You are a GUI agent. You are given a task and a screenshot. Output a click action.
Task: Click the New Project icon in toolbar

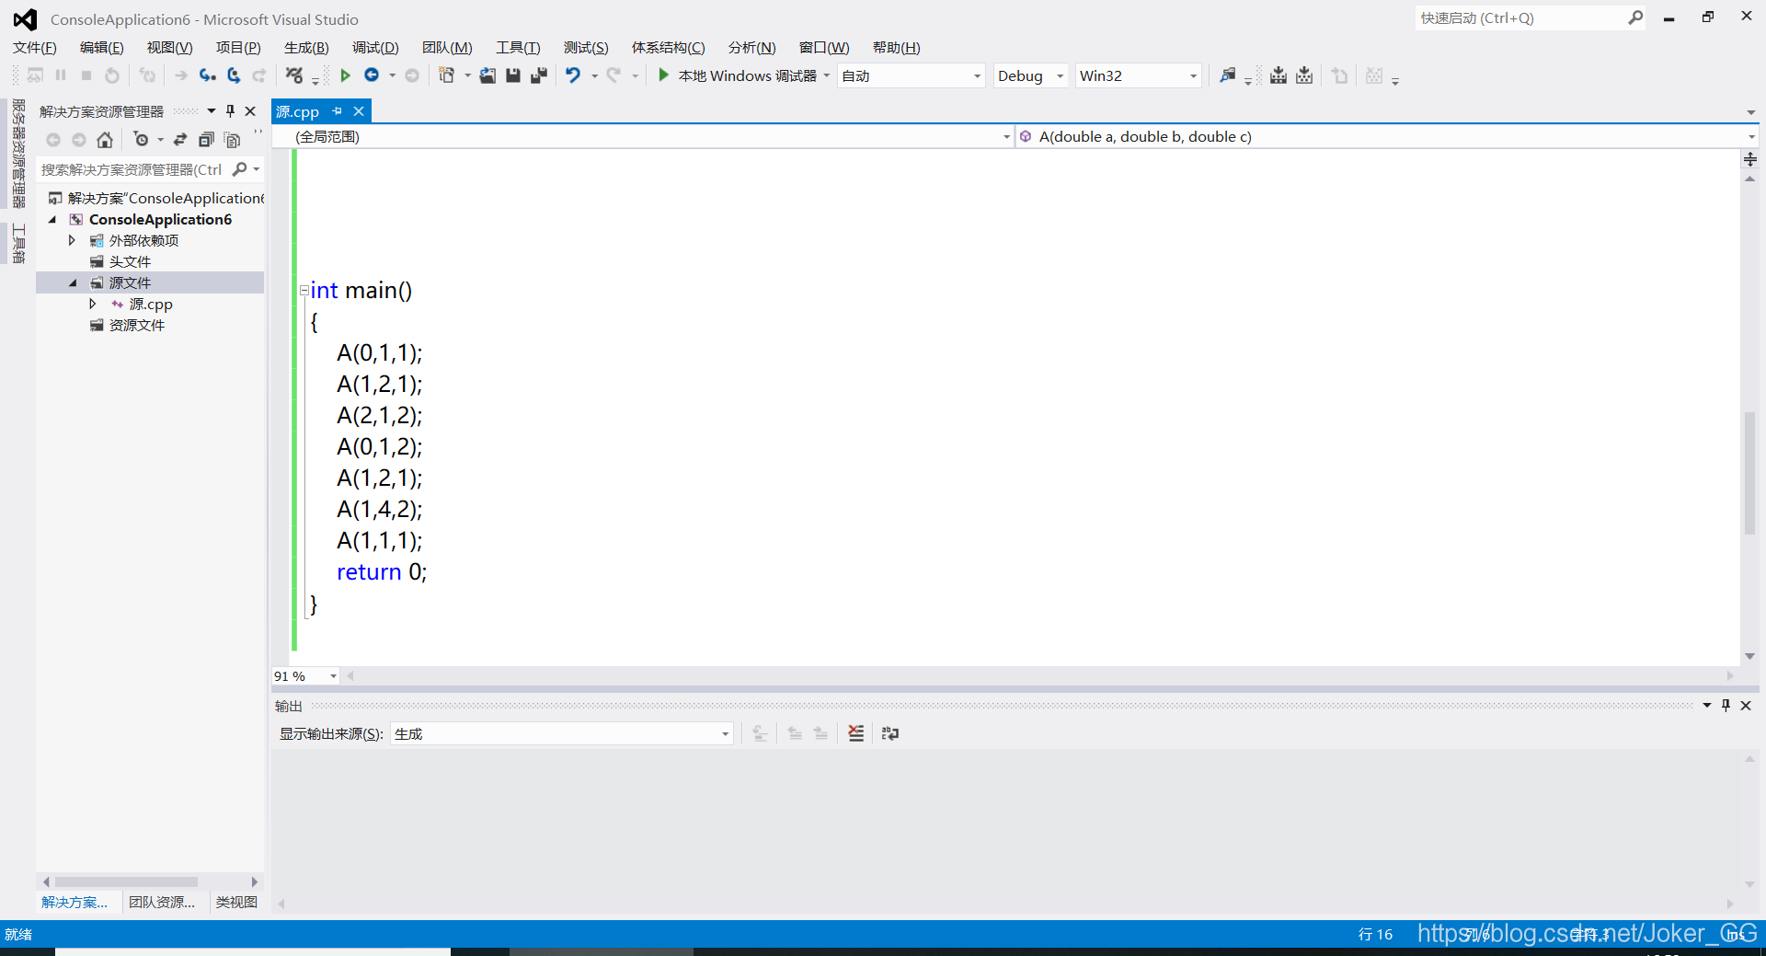[447, 75]
